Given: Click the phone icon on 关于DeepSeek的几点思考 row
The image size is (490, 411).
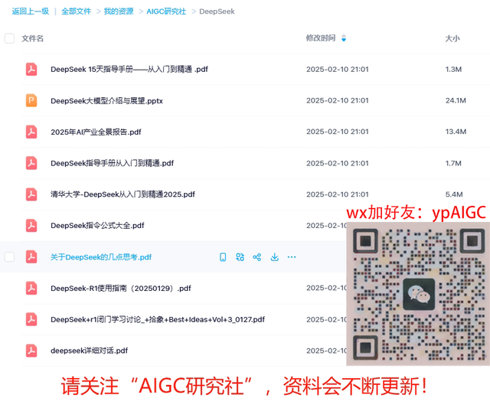Looking at the screenshot, I should click(223, 257).
